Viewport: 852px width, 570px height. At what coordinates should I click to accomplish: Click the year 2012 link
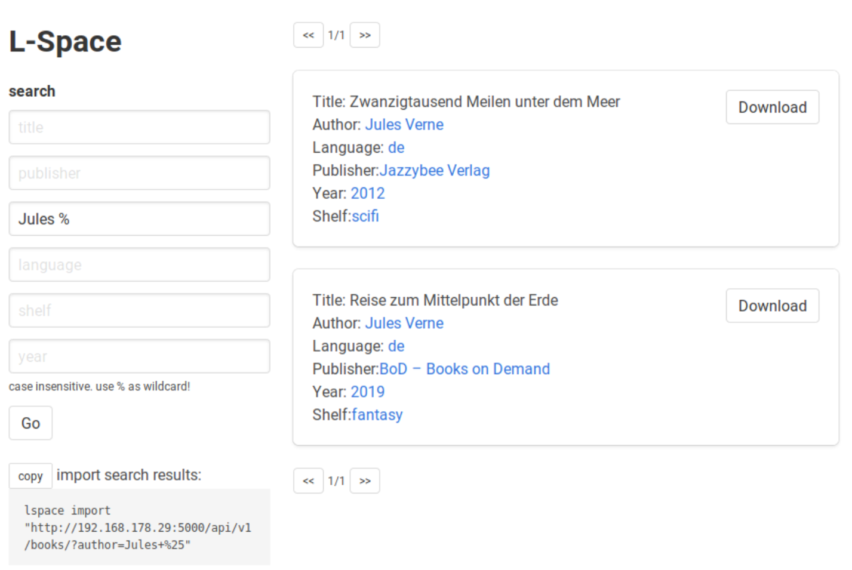click(368, 193)
